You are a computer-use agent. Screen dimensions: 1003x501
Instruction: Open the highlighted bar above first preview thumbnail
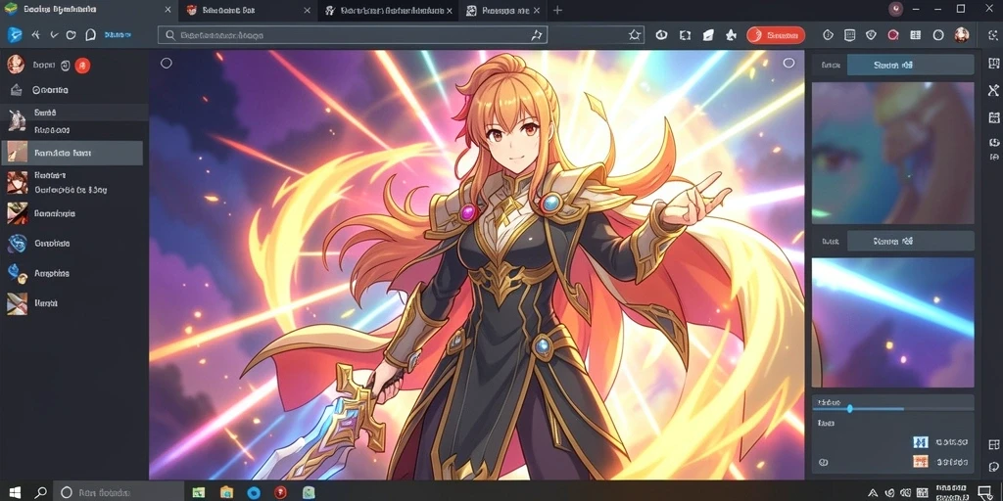pos(910,65)
